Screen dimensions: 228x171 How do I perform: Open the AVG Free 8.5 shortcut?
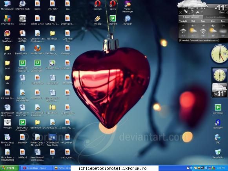(7, 20)
